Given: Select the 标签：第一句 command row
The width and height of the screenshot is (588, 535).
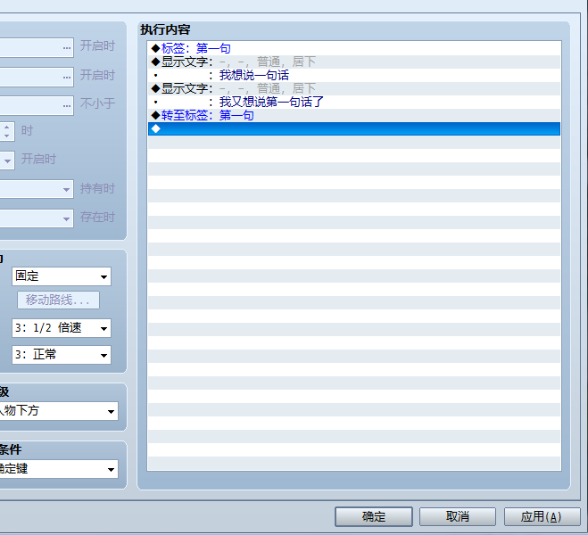Looking at the screenshot, I should tap(354, 48).
